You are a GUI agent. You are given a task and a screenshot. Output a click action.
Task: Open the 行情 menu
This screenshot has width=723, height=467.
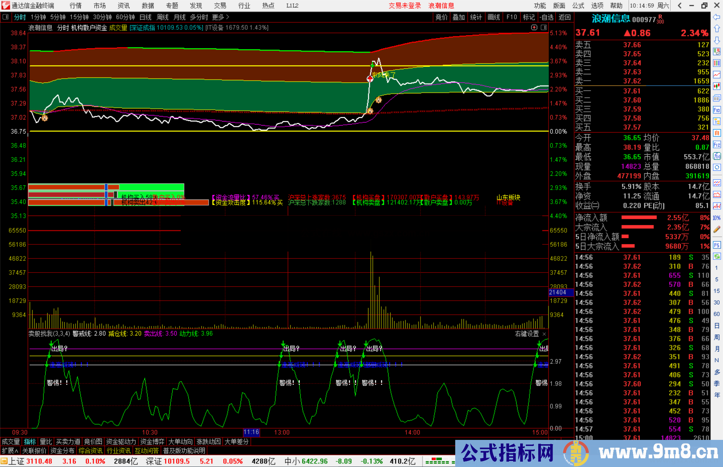76,6
